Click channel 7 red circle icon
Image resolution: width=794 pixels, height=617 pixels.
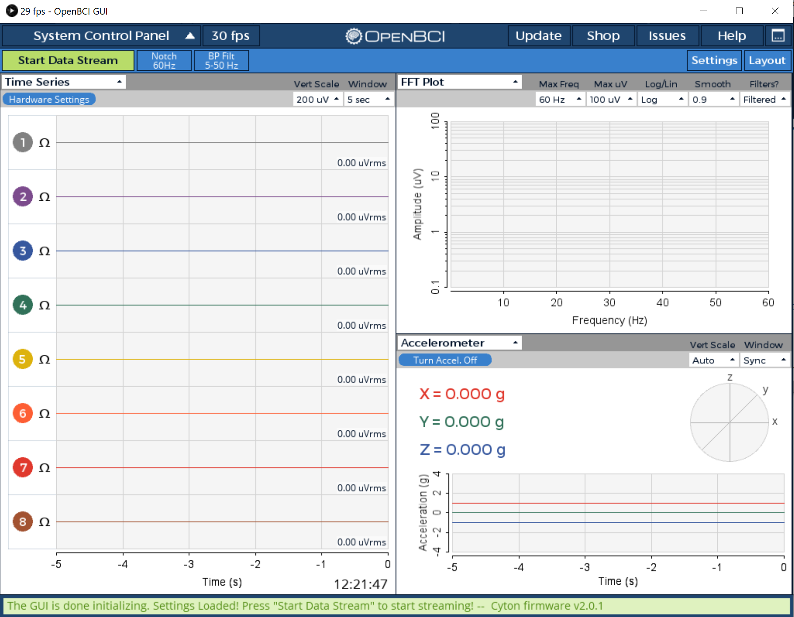(23, 468)
